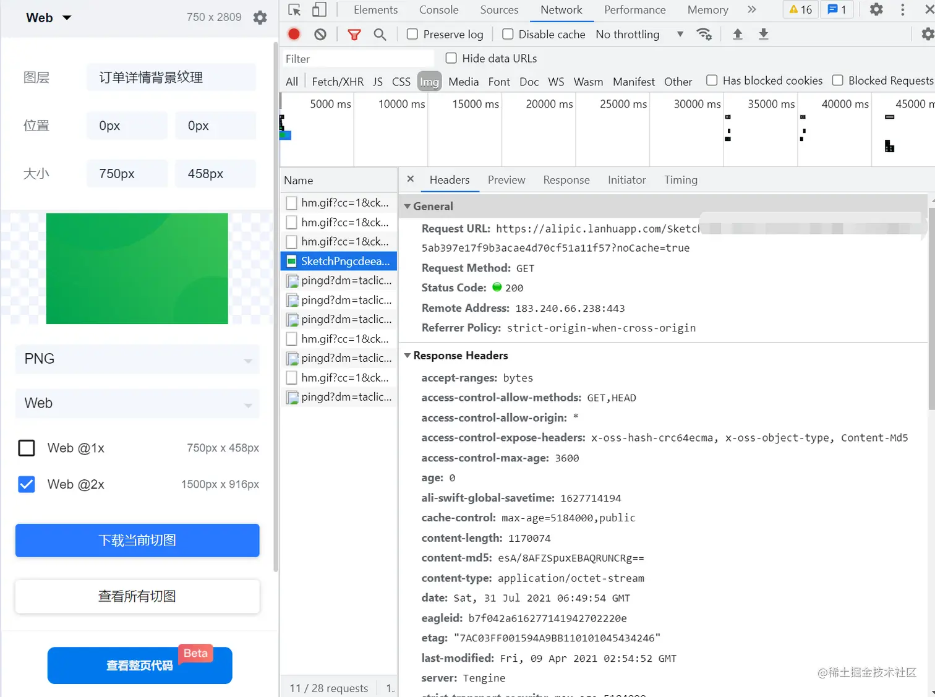
Task: Open 查看整页代码 Beta feature
Action: coord(139,665)
